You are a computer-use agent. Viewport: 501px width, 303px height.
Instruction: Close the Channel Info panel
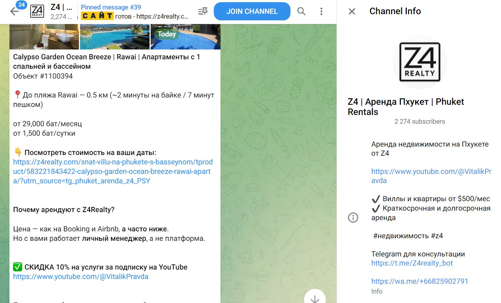click(352, 12)
